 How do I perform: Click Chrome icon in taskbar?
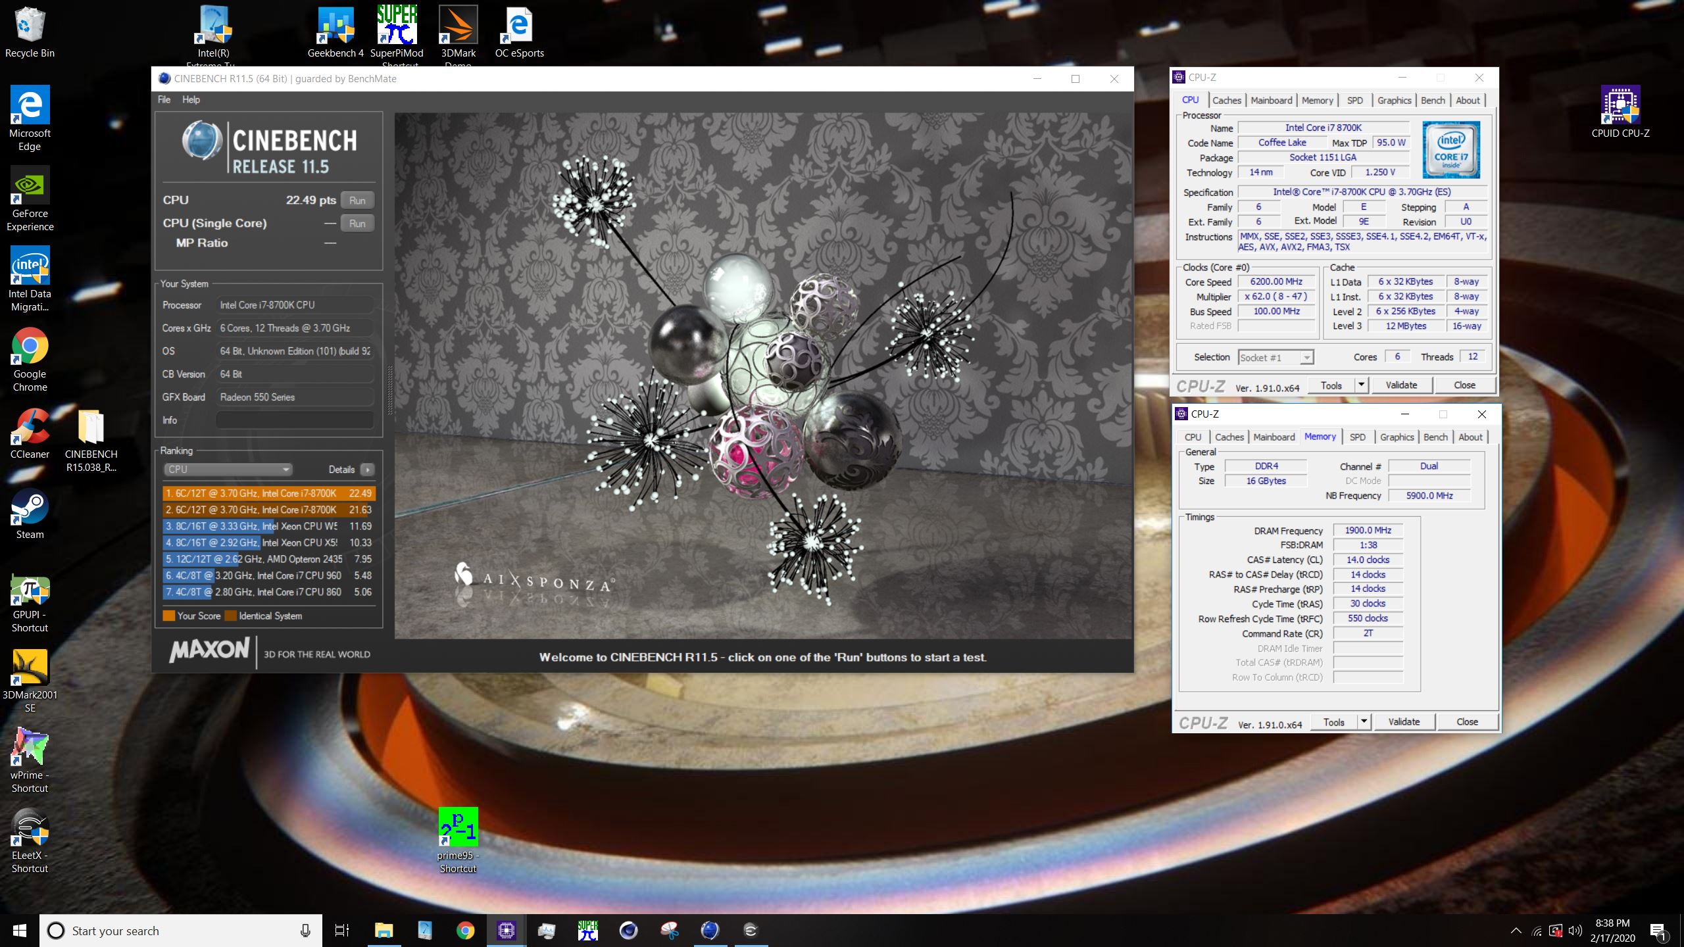point(466,931)
